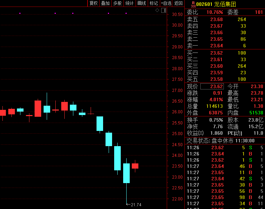The width and height of the screenshot is (265, 209).
Task: Click the 22.00 price axis label
Action: 177,199
